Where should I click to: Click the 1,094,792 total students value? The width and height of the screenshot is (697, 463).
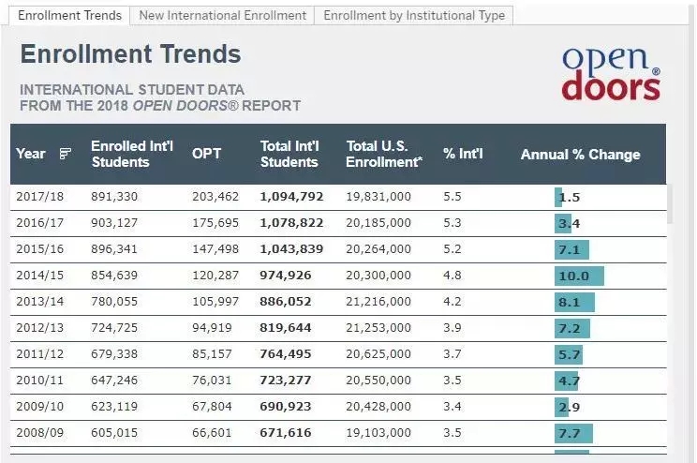click(291, 197)
